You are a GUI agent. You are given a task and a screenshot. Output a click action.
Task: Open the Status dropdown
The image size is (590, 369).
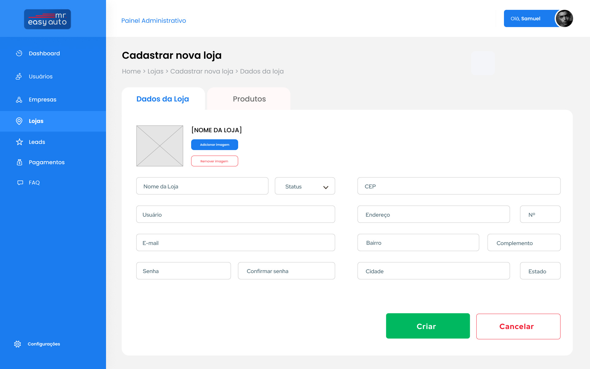(x=305, y=186)
